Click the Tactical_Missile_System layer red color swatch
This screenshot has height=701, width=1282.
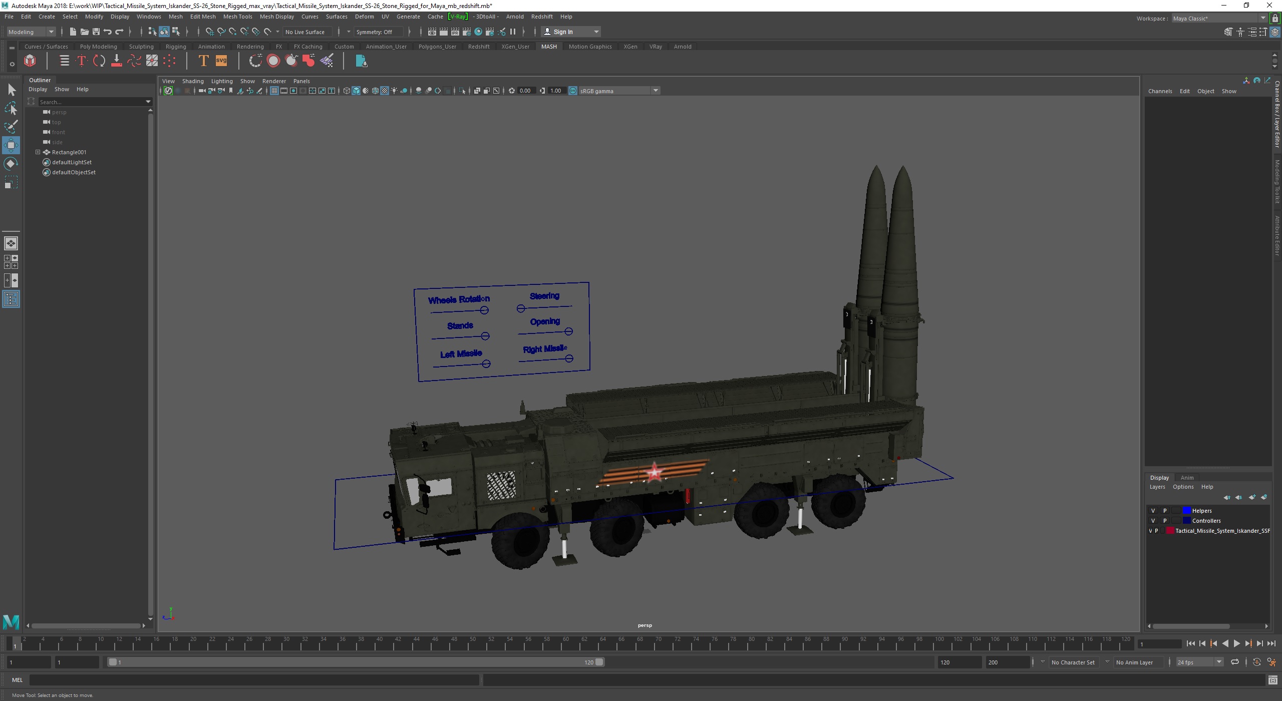[1170, 531]
